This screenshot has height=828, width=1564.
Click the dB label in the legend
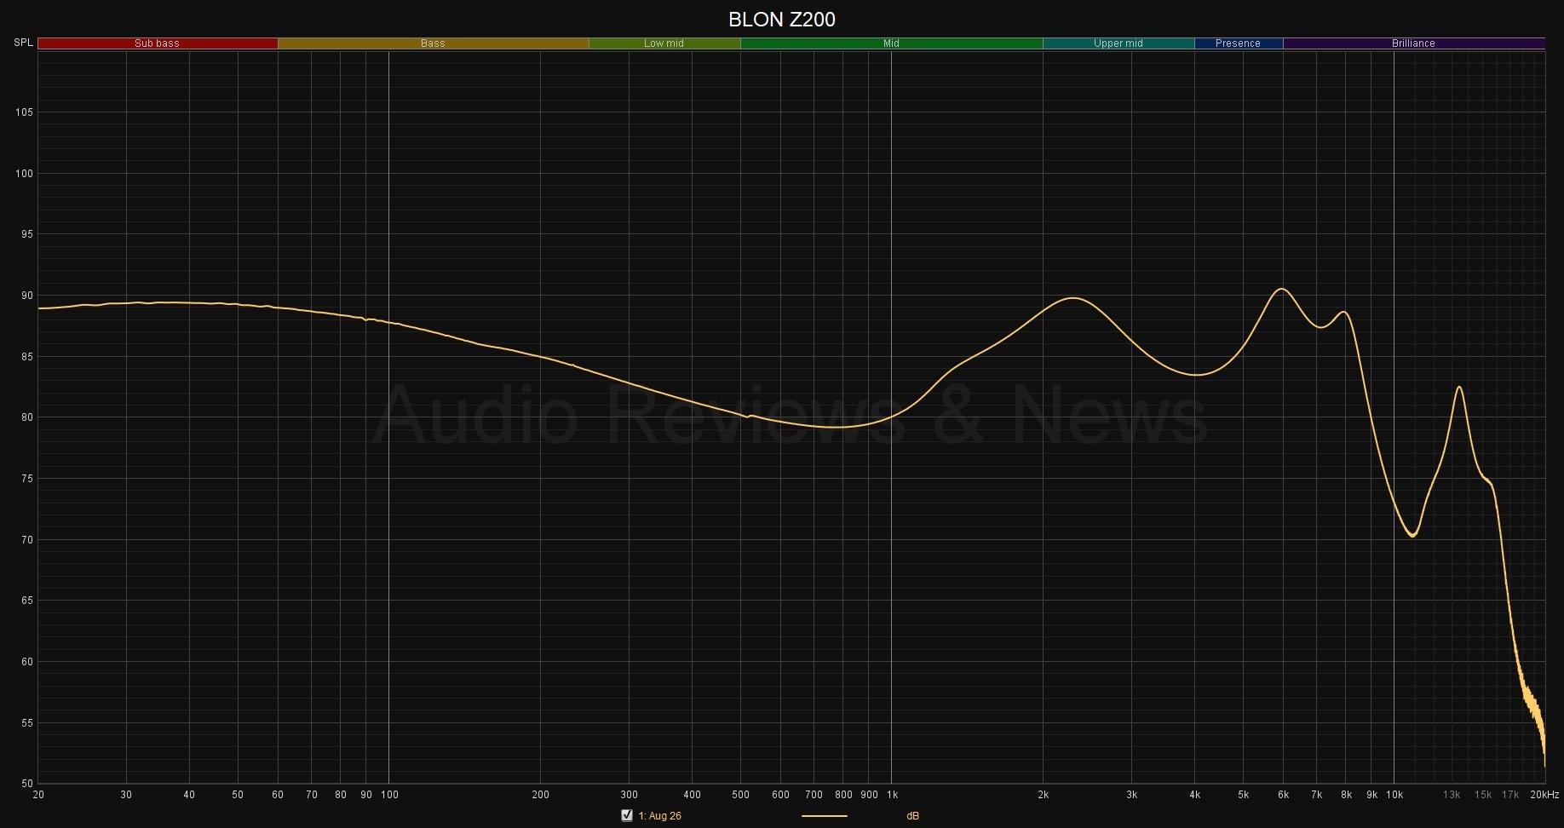(912, 816)
